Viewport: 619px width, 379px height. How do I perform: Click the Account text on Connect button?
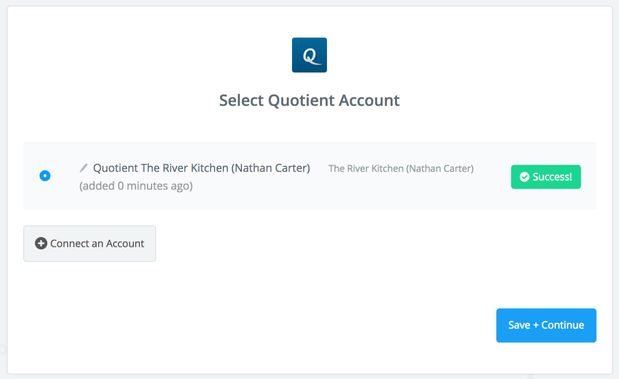125,244
